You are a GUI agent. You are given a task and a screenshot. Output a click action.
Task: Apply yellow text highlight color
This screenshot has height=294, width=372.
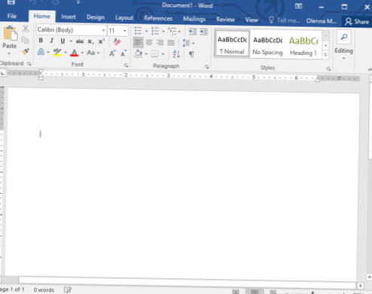(57, 53)
